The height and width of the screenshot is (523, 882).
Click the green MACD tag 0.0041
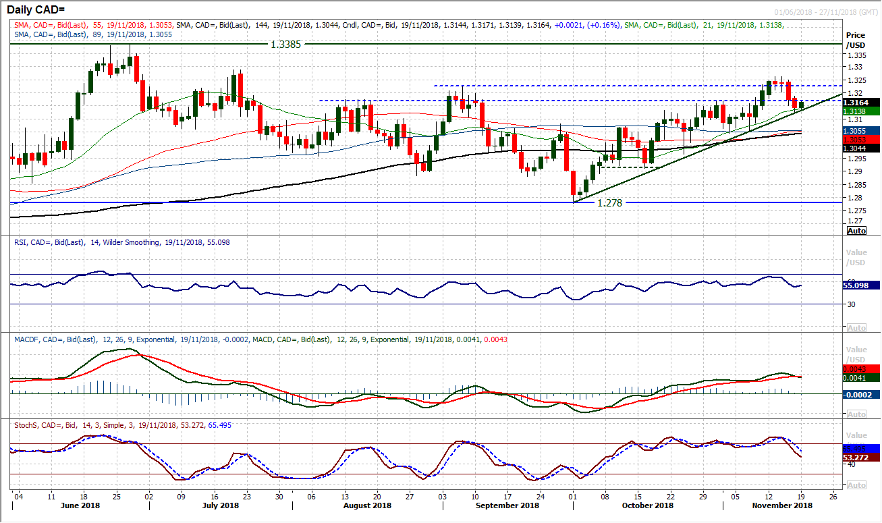coord(862,379)
